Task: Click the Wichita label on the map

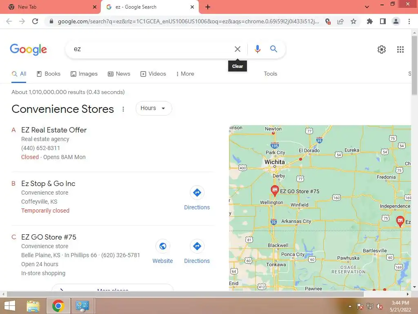Action: tap(275, 162)
